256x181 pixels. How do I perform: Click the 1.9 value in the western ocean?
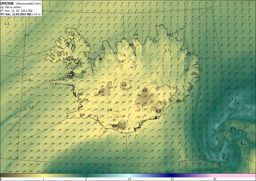click(28, 80)
